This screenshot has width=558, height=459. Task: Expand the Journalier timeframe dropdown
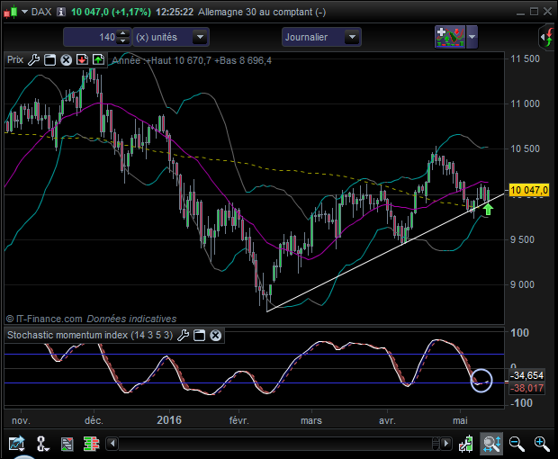[353, 37]
